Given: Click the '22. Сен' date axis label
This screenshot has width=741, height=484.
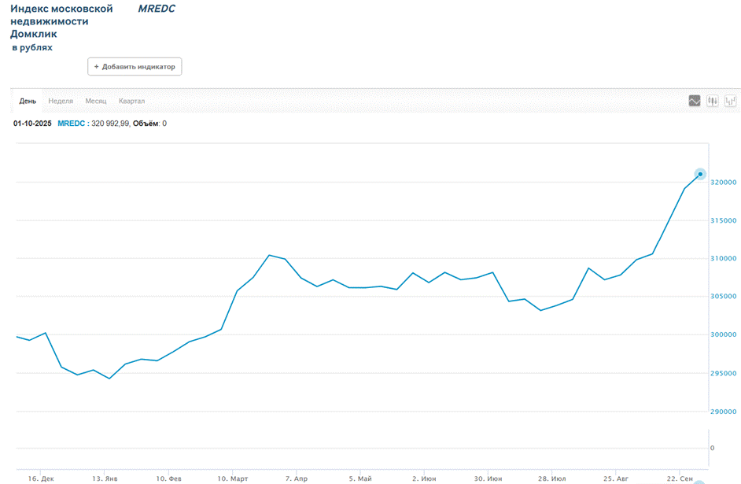Looking at the screenshot, I should (x=680, y=478).
